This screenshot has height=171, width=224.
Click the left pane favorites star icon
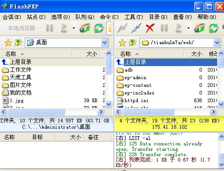[x=8, y=43]
